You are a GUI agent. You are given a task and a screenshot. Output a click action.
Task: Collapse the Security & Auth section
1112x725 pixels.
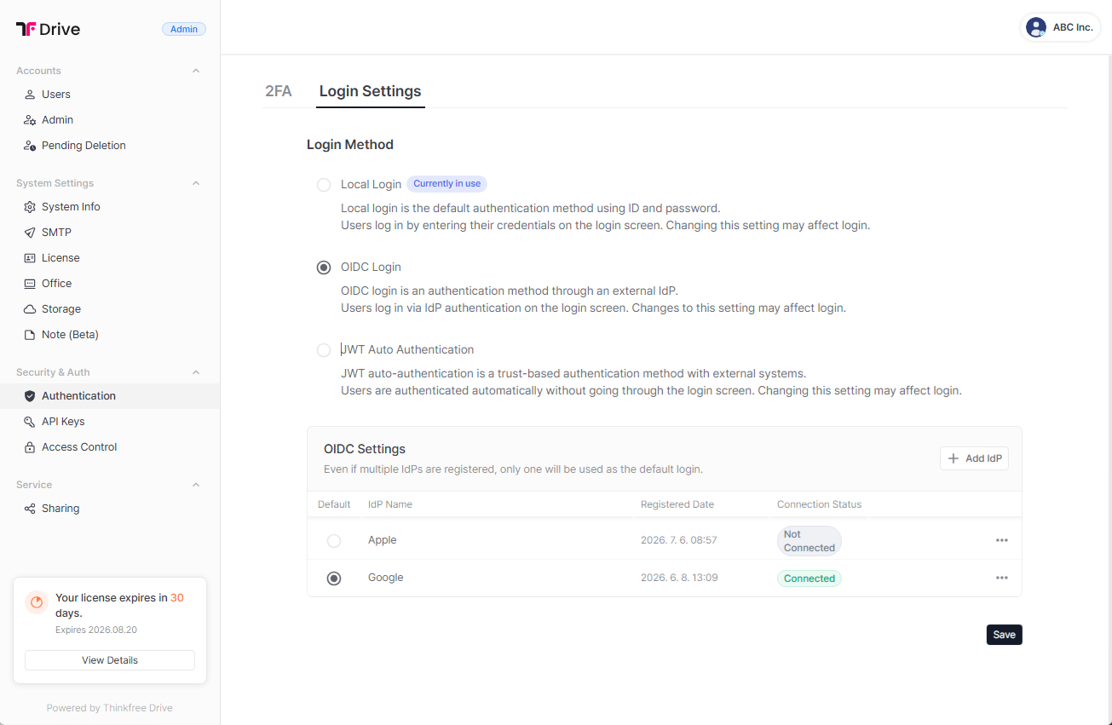pos(196,372)
